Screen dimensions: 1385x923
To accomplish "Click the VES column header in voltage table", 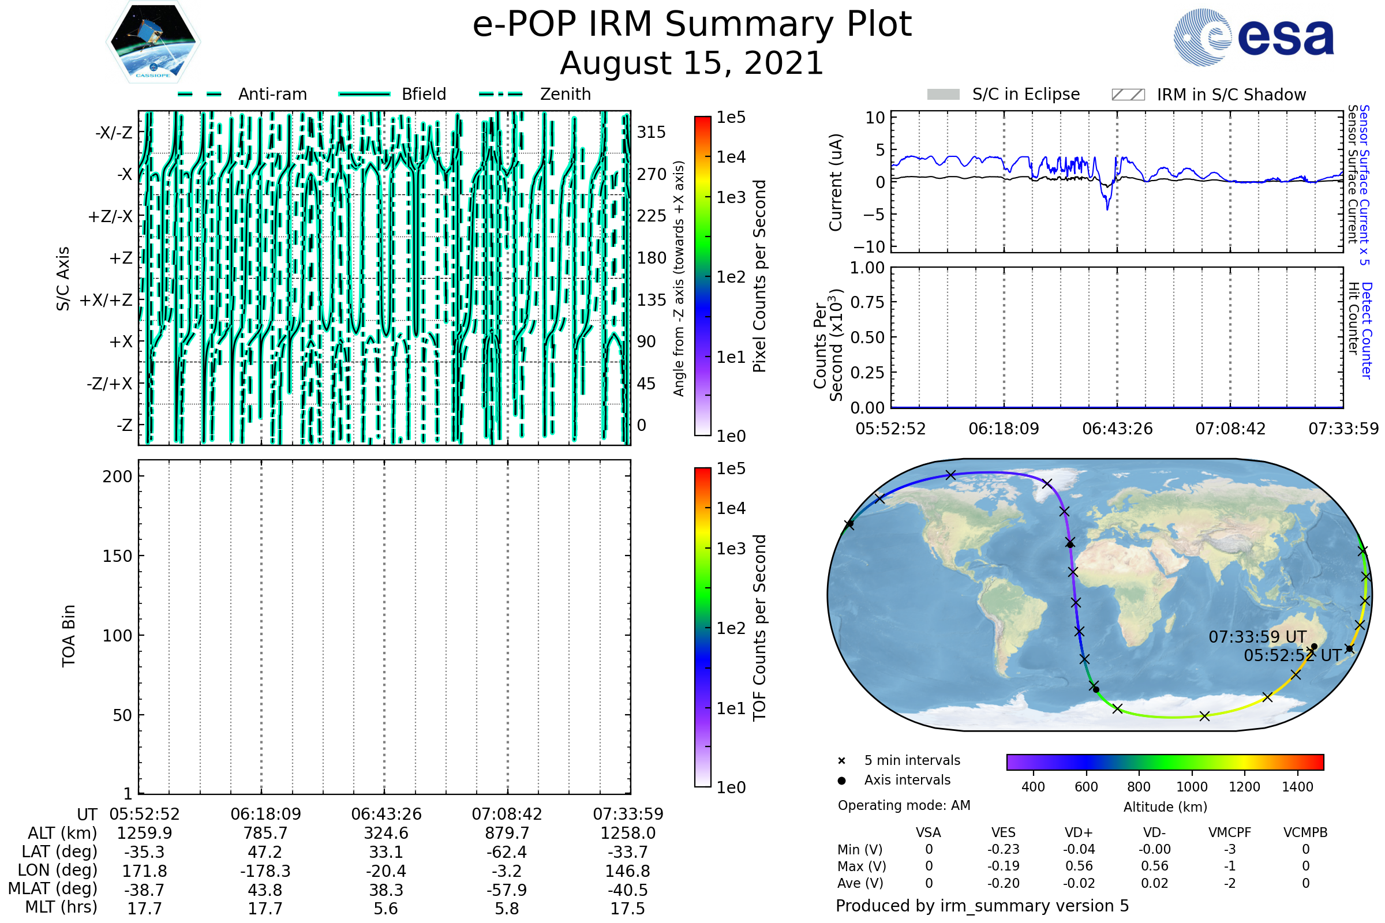I will (1004, 832).
